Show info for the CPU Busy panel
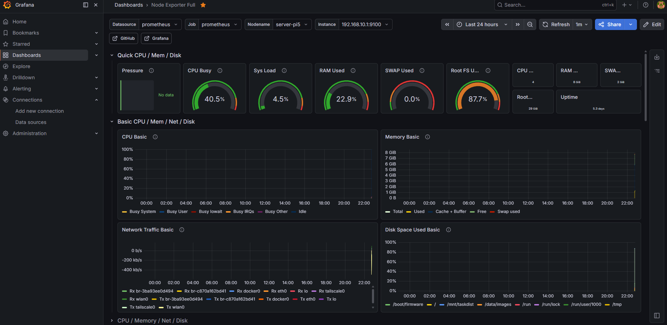 pos(220,71)
